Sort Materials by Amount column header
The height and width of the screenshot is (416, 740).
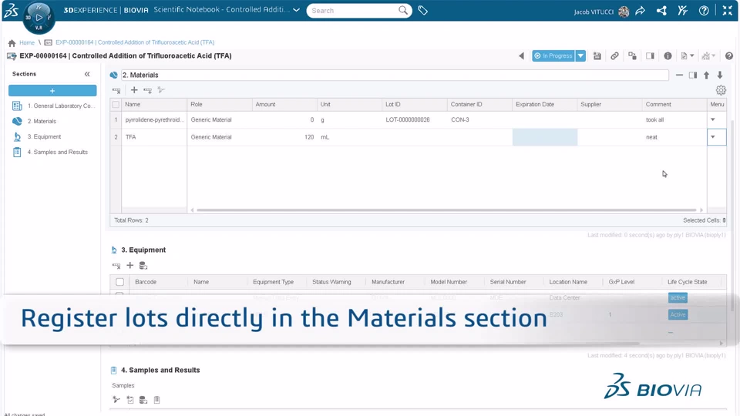[x=284, y=104]
